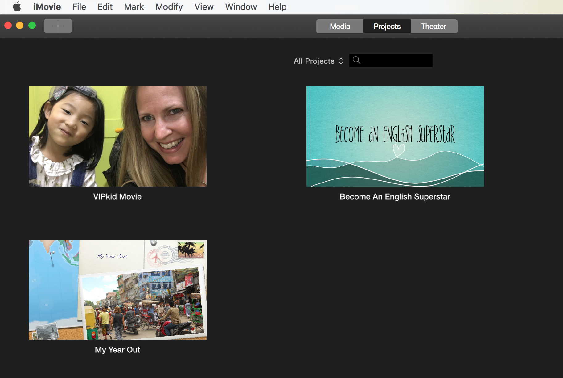Open the Modify menu
Image resolution: width=563 pixels, height=378 pixels.
169,7
